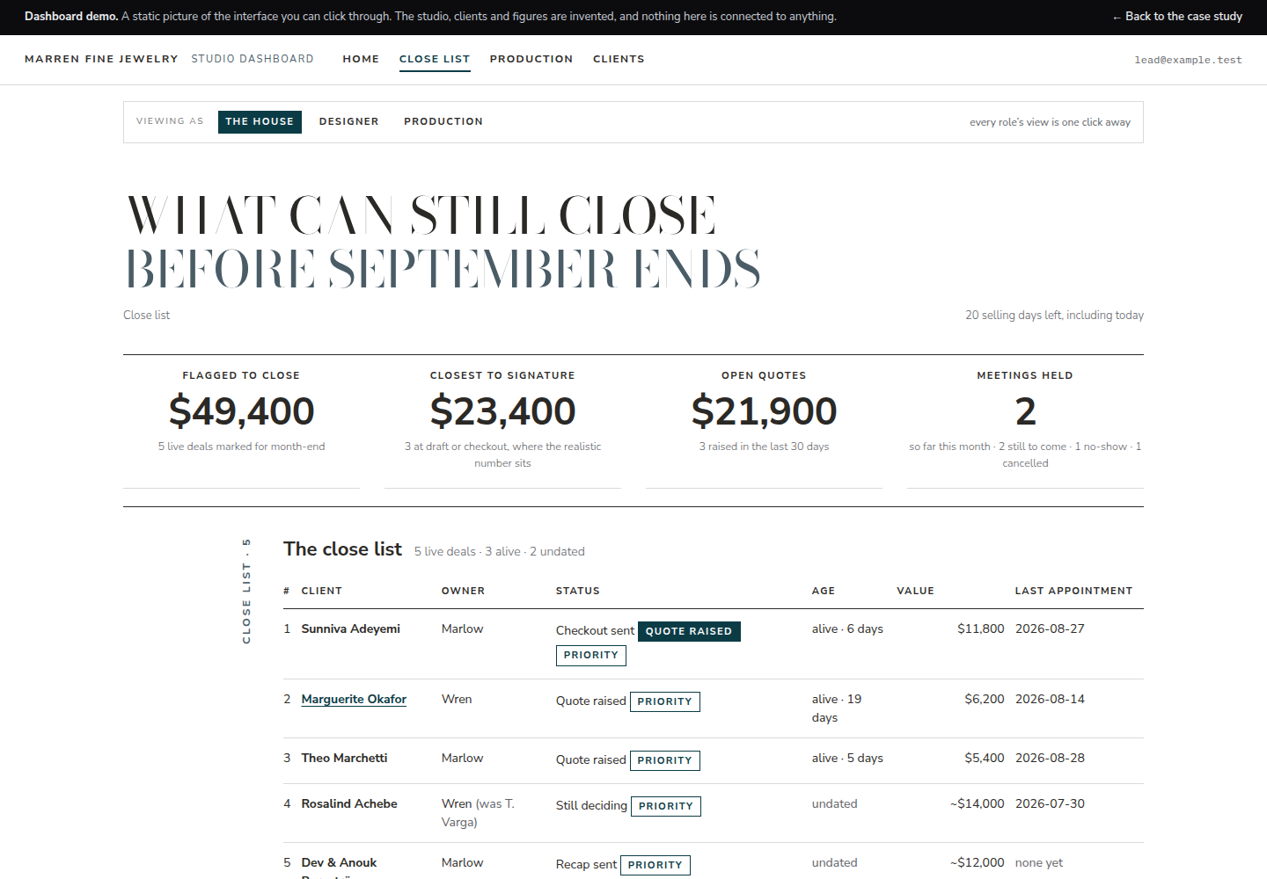
Task: Click the 'Wren (was T. Varga)' owner cell
Action: tap(478, 813)
